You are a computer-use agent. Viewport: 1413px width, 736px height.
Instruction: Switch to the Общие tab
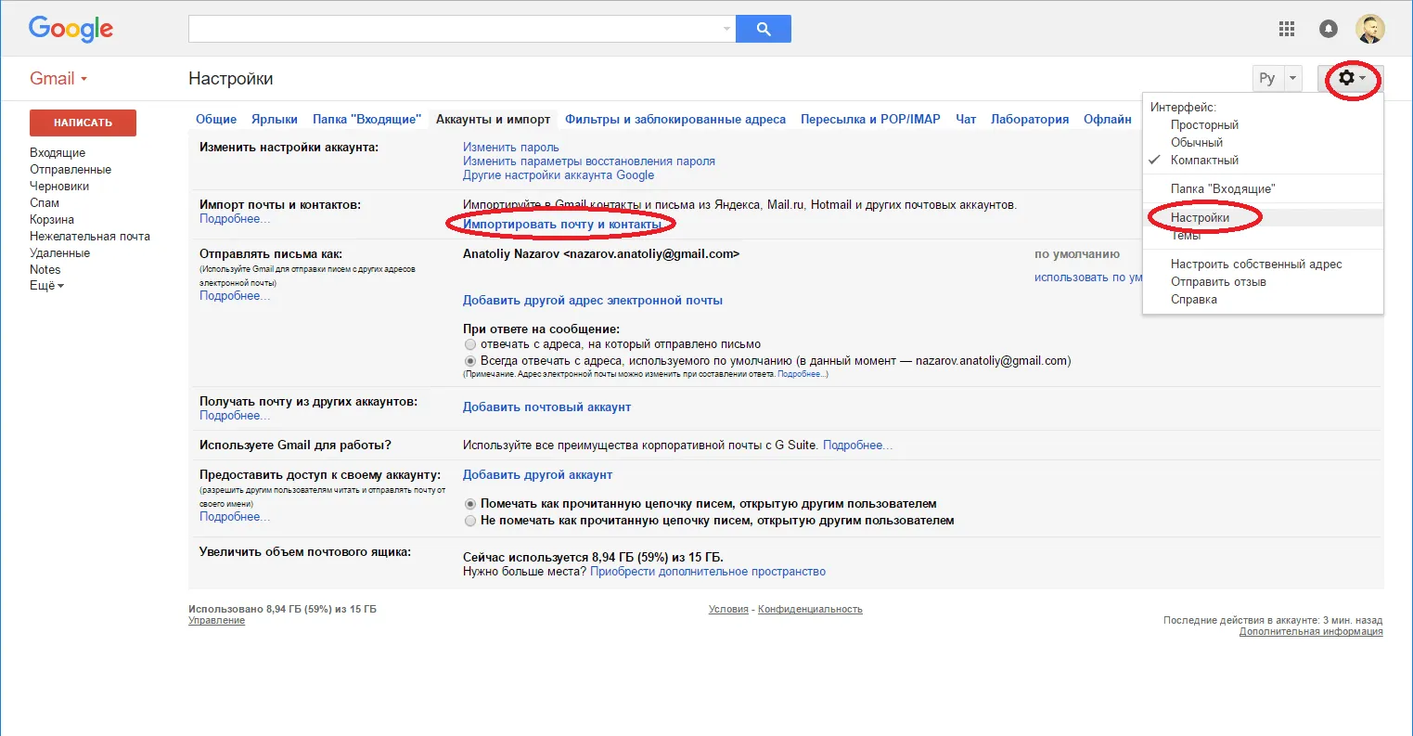216,119
